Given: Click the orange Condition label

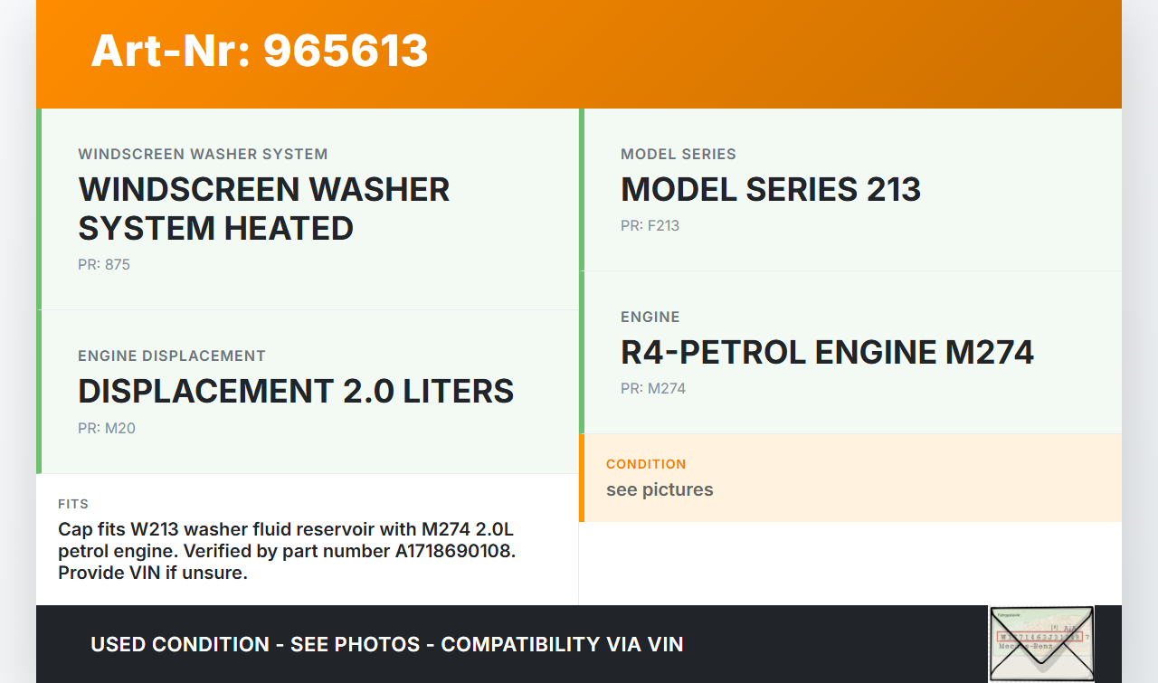Looking at the screenshot, I should click(x=646, y=464).
